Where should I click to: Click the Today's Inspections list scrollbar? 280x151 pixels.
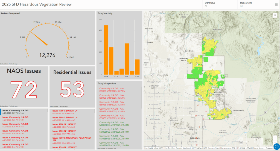click(x=142, y=98)
